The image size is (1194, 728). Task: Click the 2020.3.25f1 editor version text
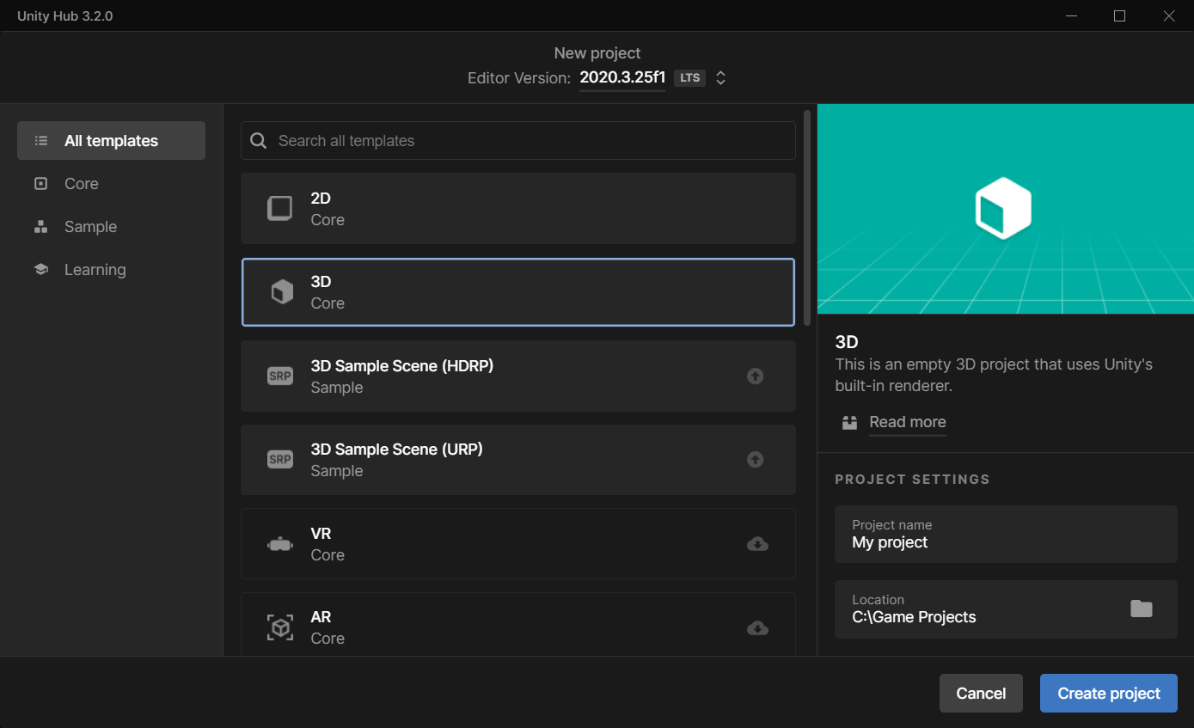[x=622, y=77]
